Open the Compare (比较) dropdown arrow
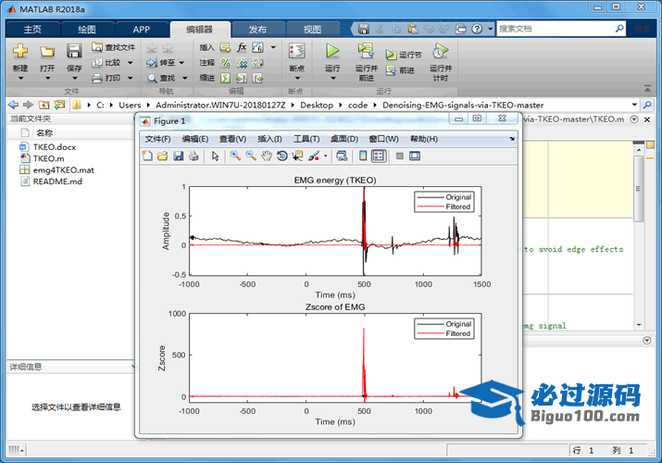The height and width of the screenshot is (463, 662). click(x=130, y=63)
